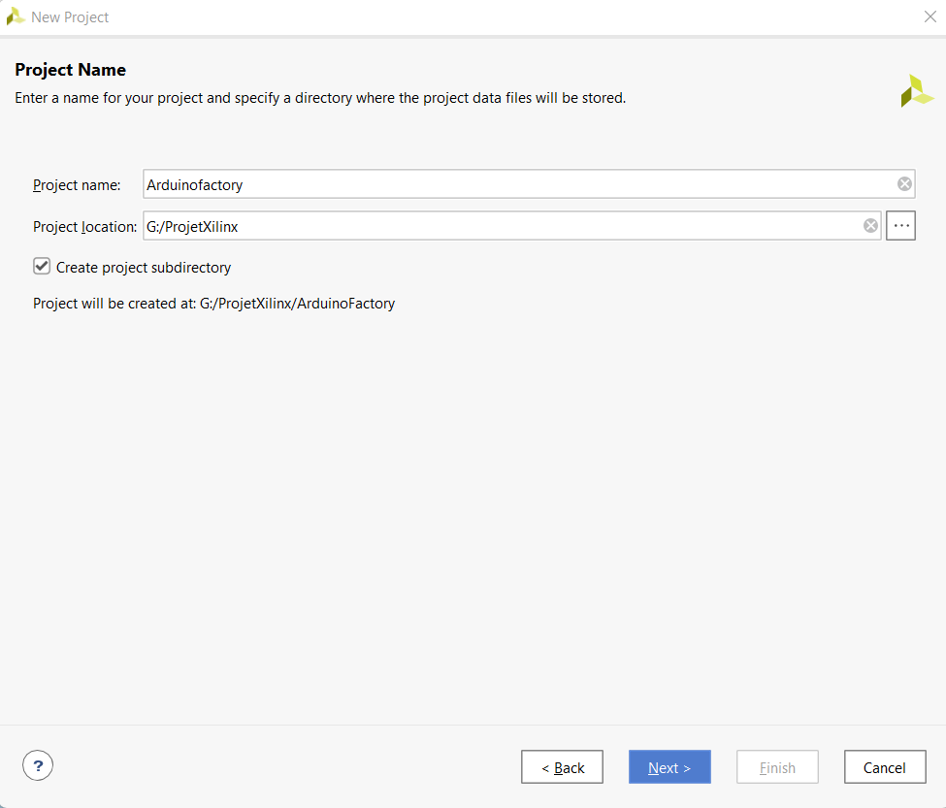Click the 'Project location:' field label
Screen dimensions: 946x808
[84, 227]
